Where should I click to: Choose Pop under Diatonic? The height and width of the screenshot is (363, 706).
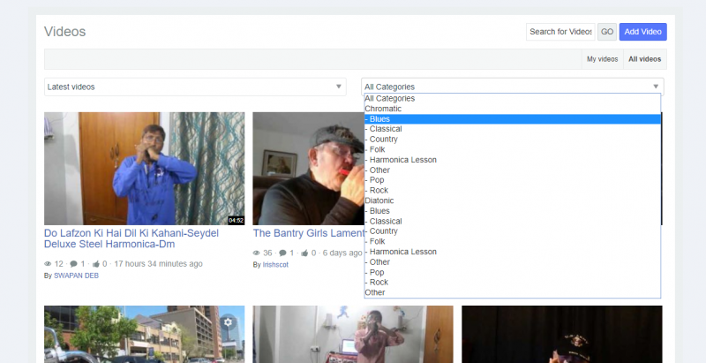(x=513, y=273)
